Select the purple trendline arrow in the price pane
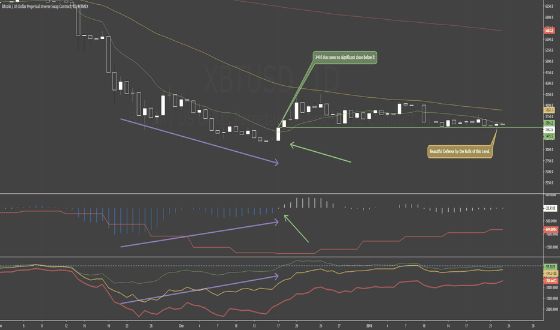The height and width of the screenshot is (330, 560). 199,142
